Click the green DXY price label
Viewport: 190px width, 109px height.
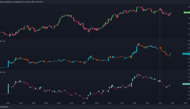186,12
